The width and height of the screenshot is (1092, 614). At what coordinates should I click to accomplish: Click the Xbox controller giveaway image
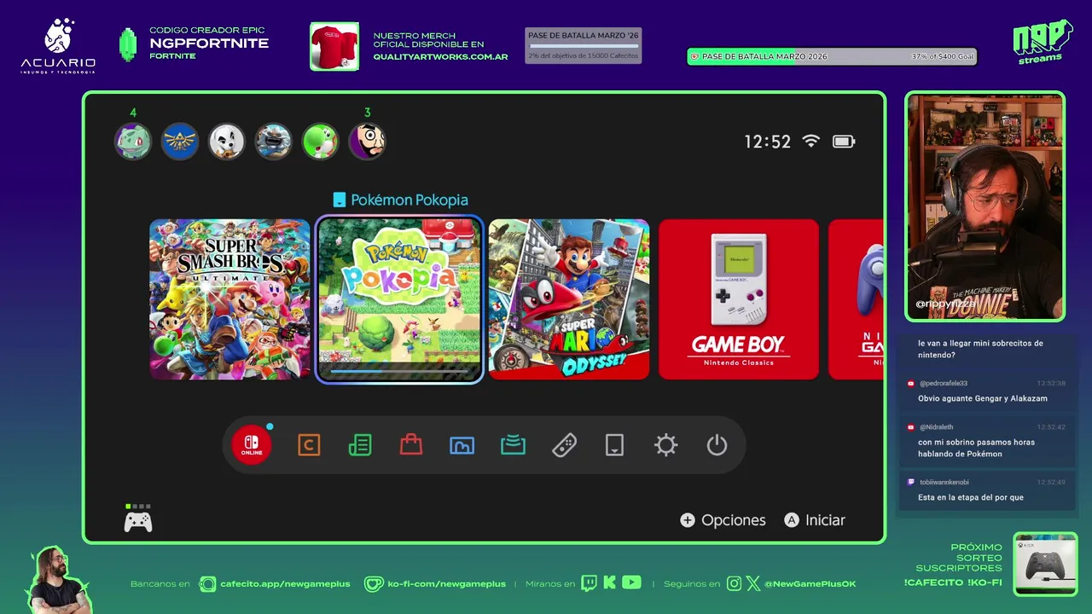[1045, 565]
